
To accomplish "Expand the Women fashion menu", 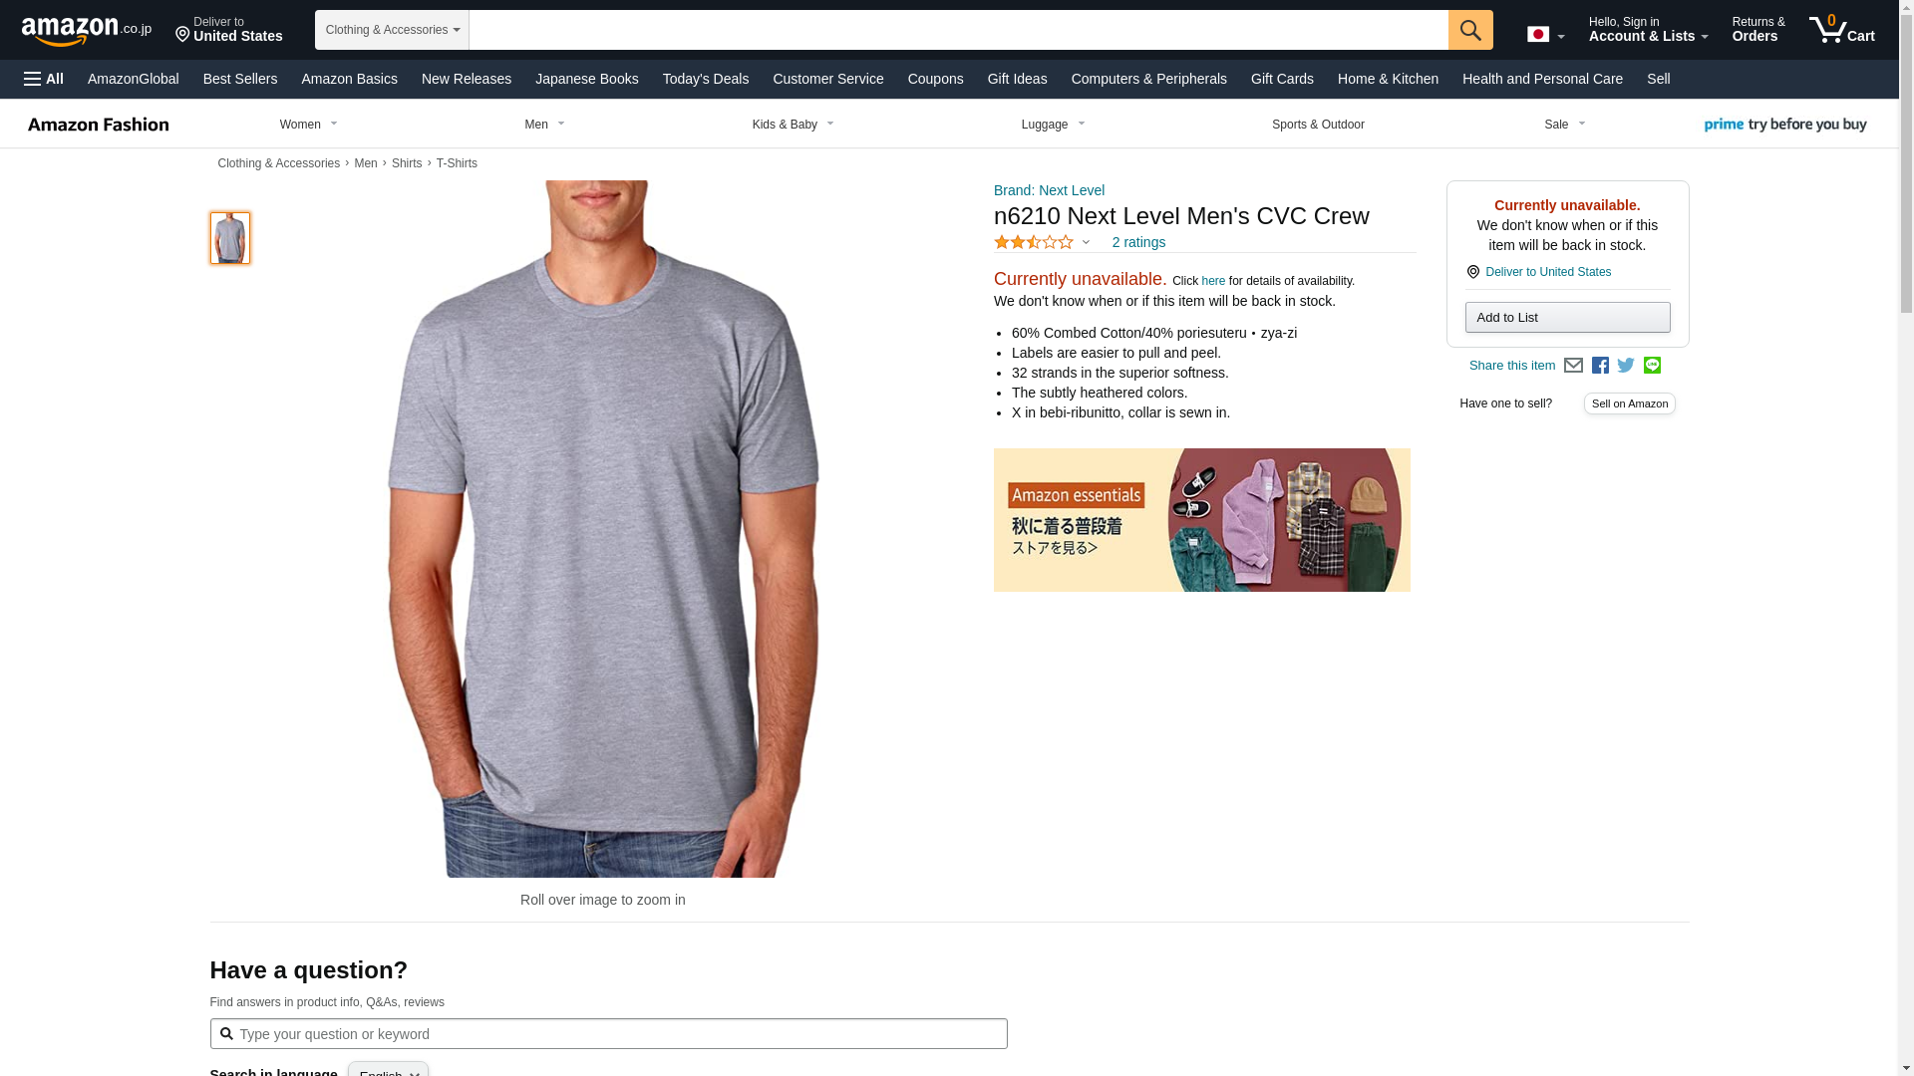I will pyautogui.click(x=309, y=125).
